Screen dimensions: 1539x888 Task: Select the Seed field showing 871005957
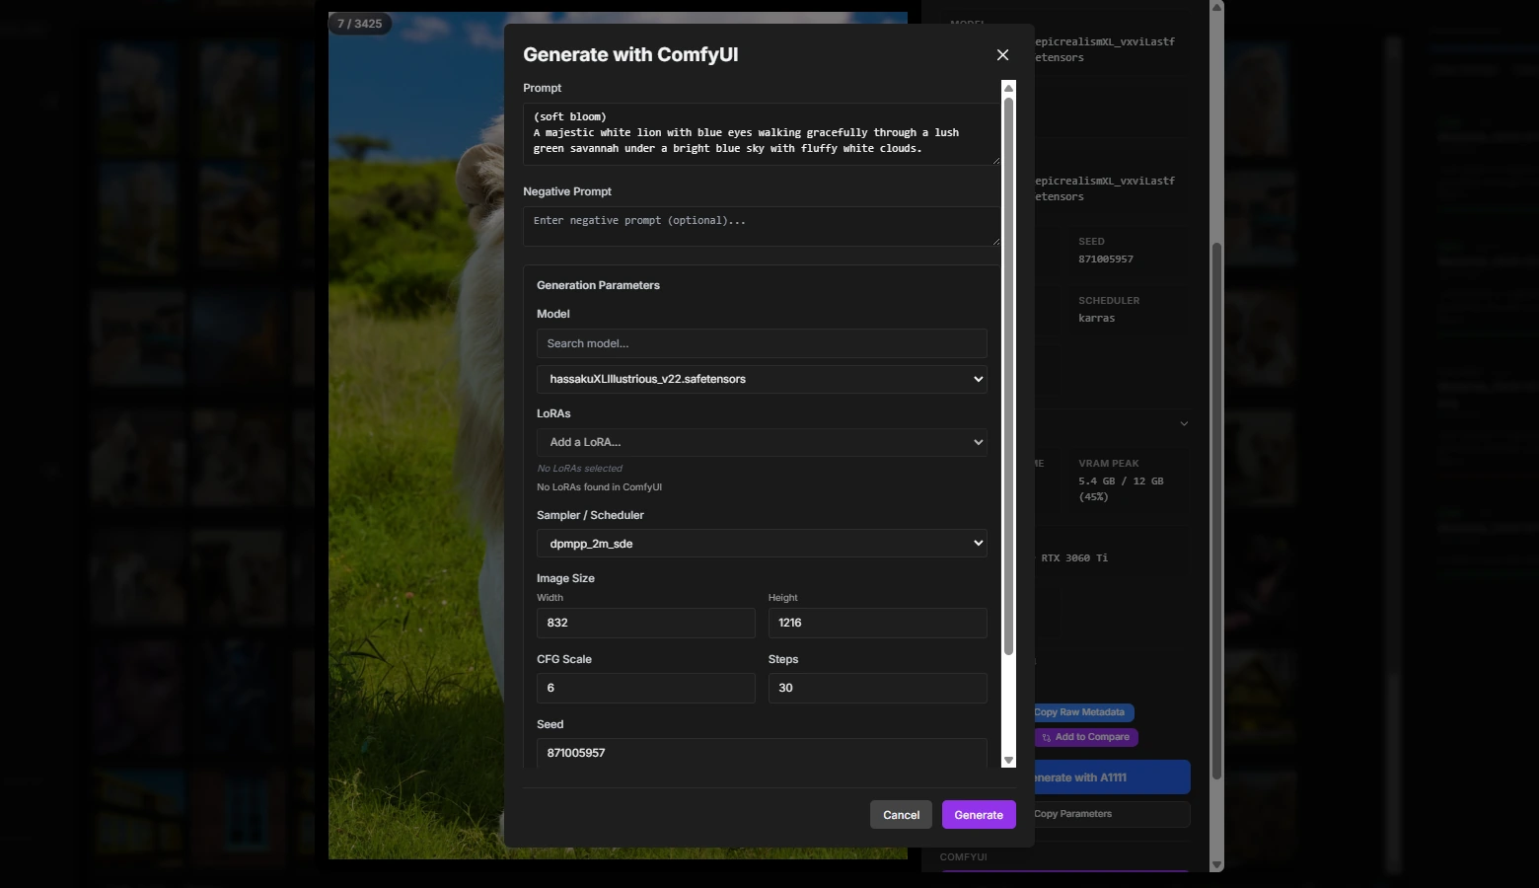click(761, 752)
